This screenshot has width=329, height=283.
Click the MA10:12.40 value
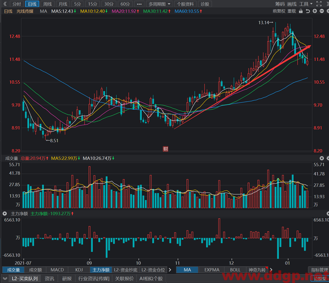click(x=94, y=11)
